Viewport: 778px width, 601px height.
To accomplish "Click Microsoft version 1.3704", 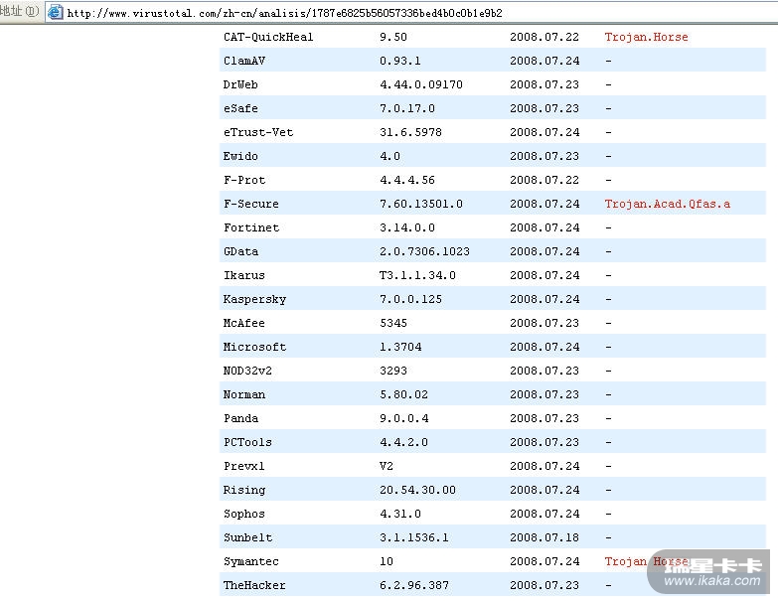I will 400,347.
